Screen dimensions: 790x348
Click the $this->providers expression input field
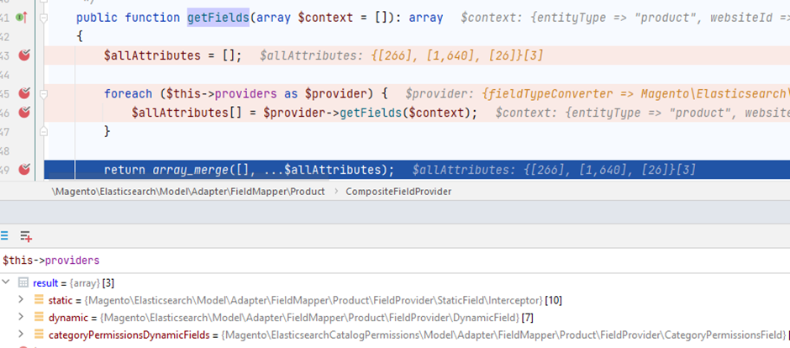point(336,261)
